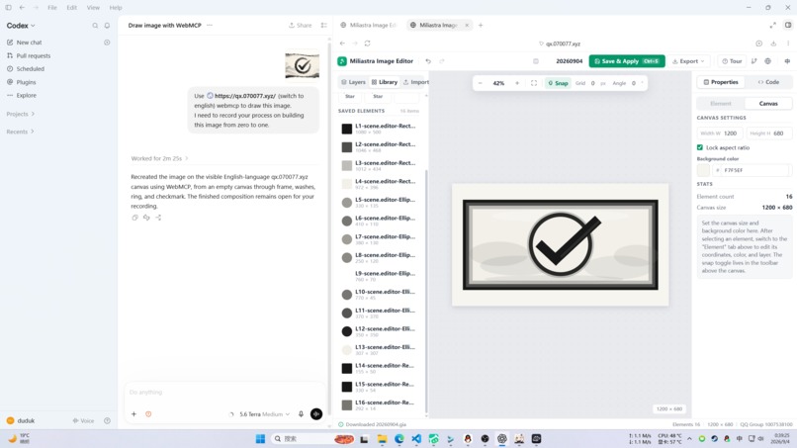Open File Explorer from taskbar
Viewport: 797px width, 448px height.
(382, 439)
